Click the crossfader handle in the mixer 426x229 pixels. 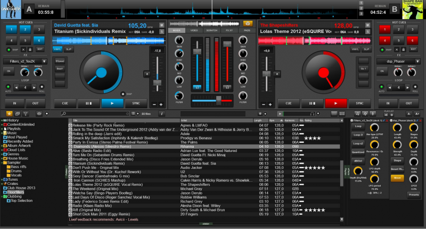(x=218, y=100)
